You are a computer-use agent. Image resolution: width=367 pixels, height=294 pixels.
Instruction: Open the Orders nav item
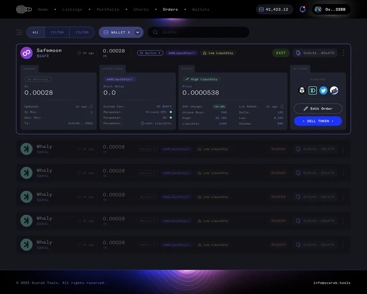(170, 9)
